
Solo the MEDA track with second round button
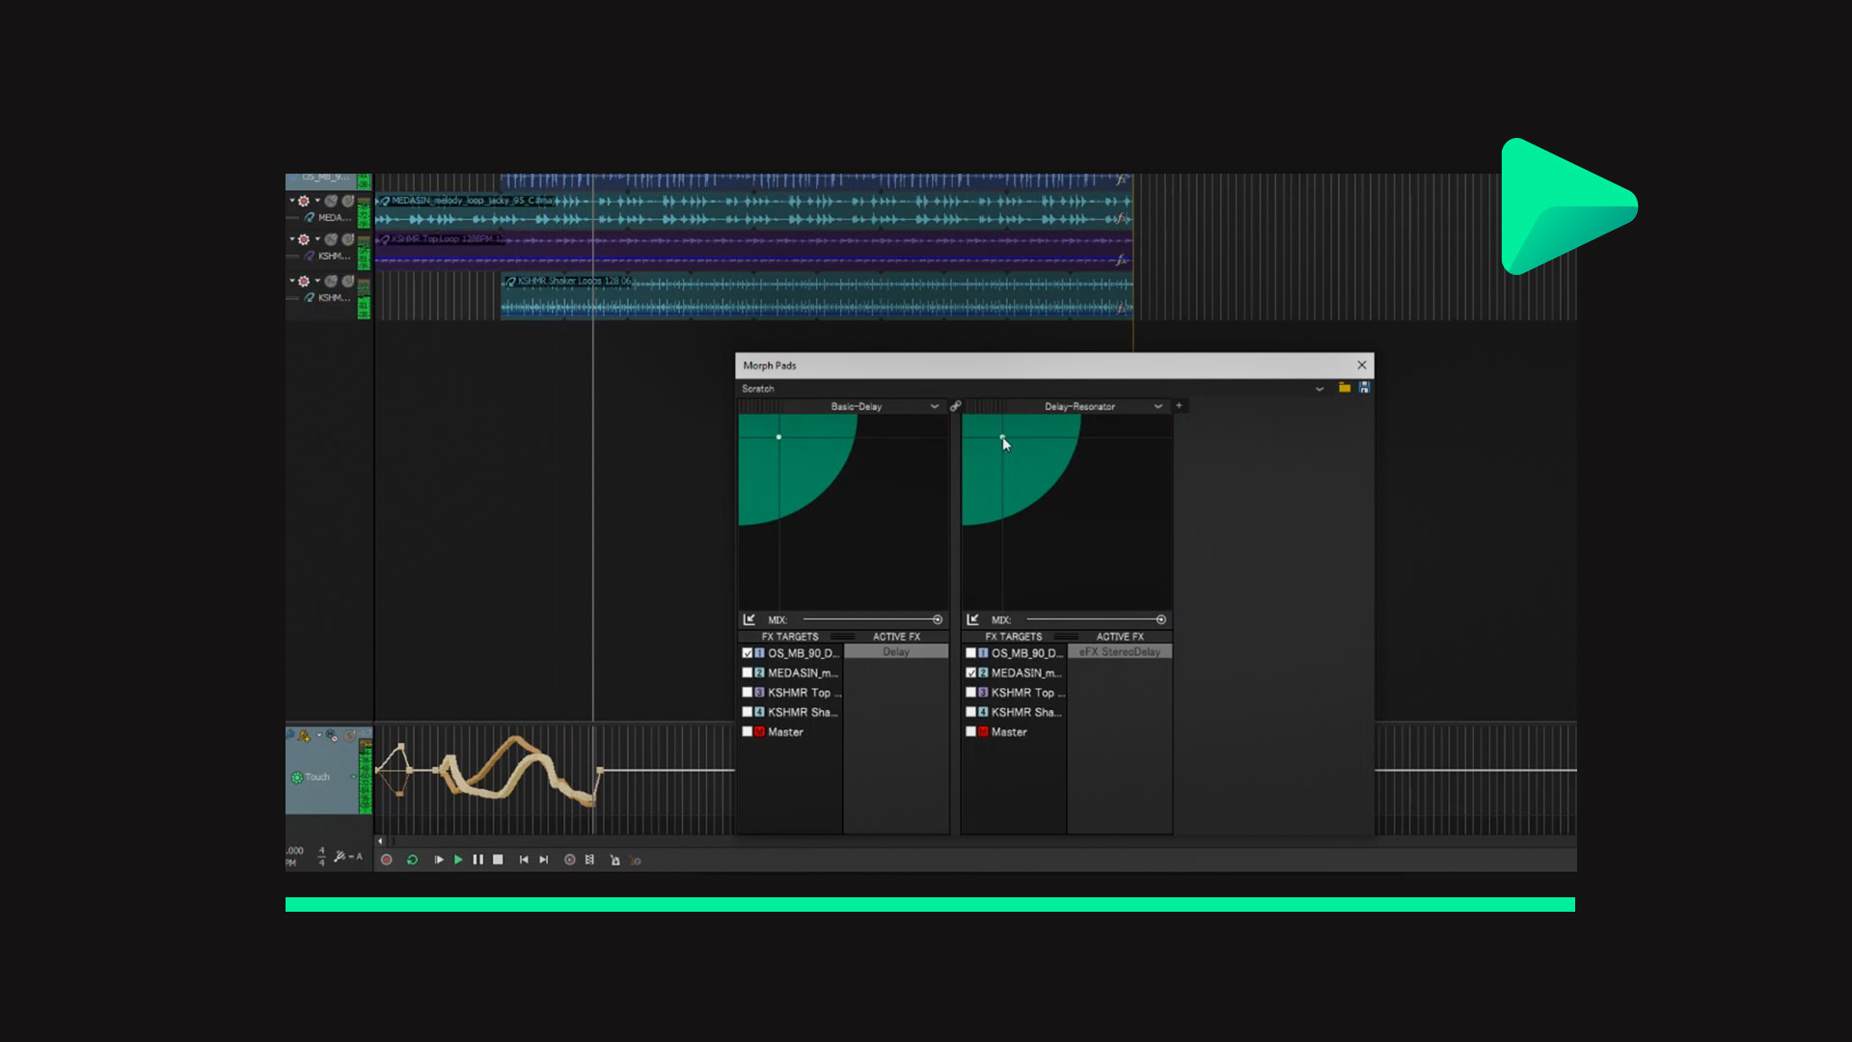tap(347, 201)
